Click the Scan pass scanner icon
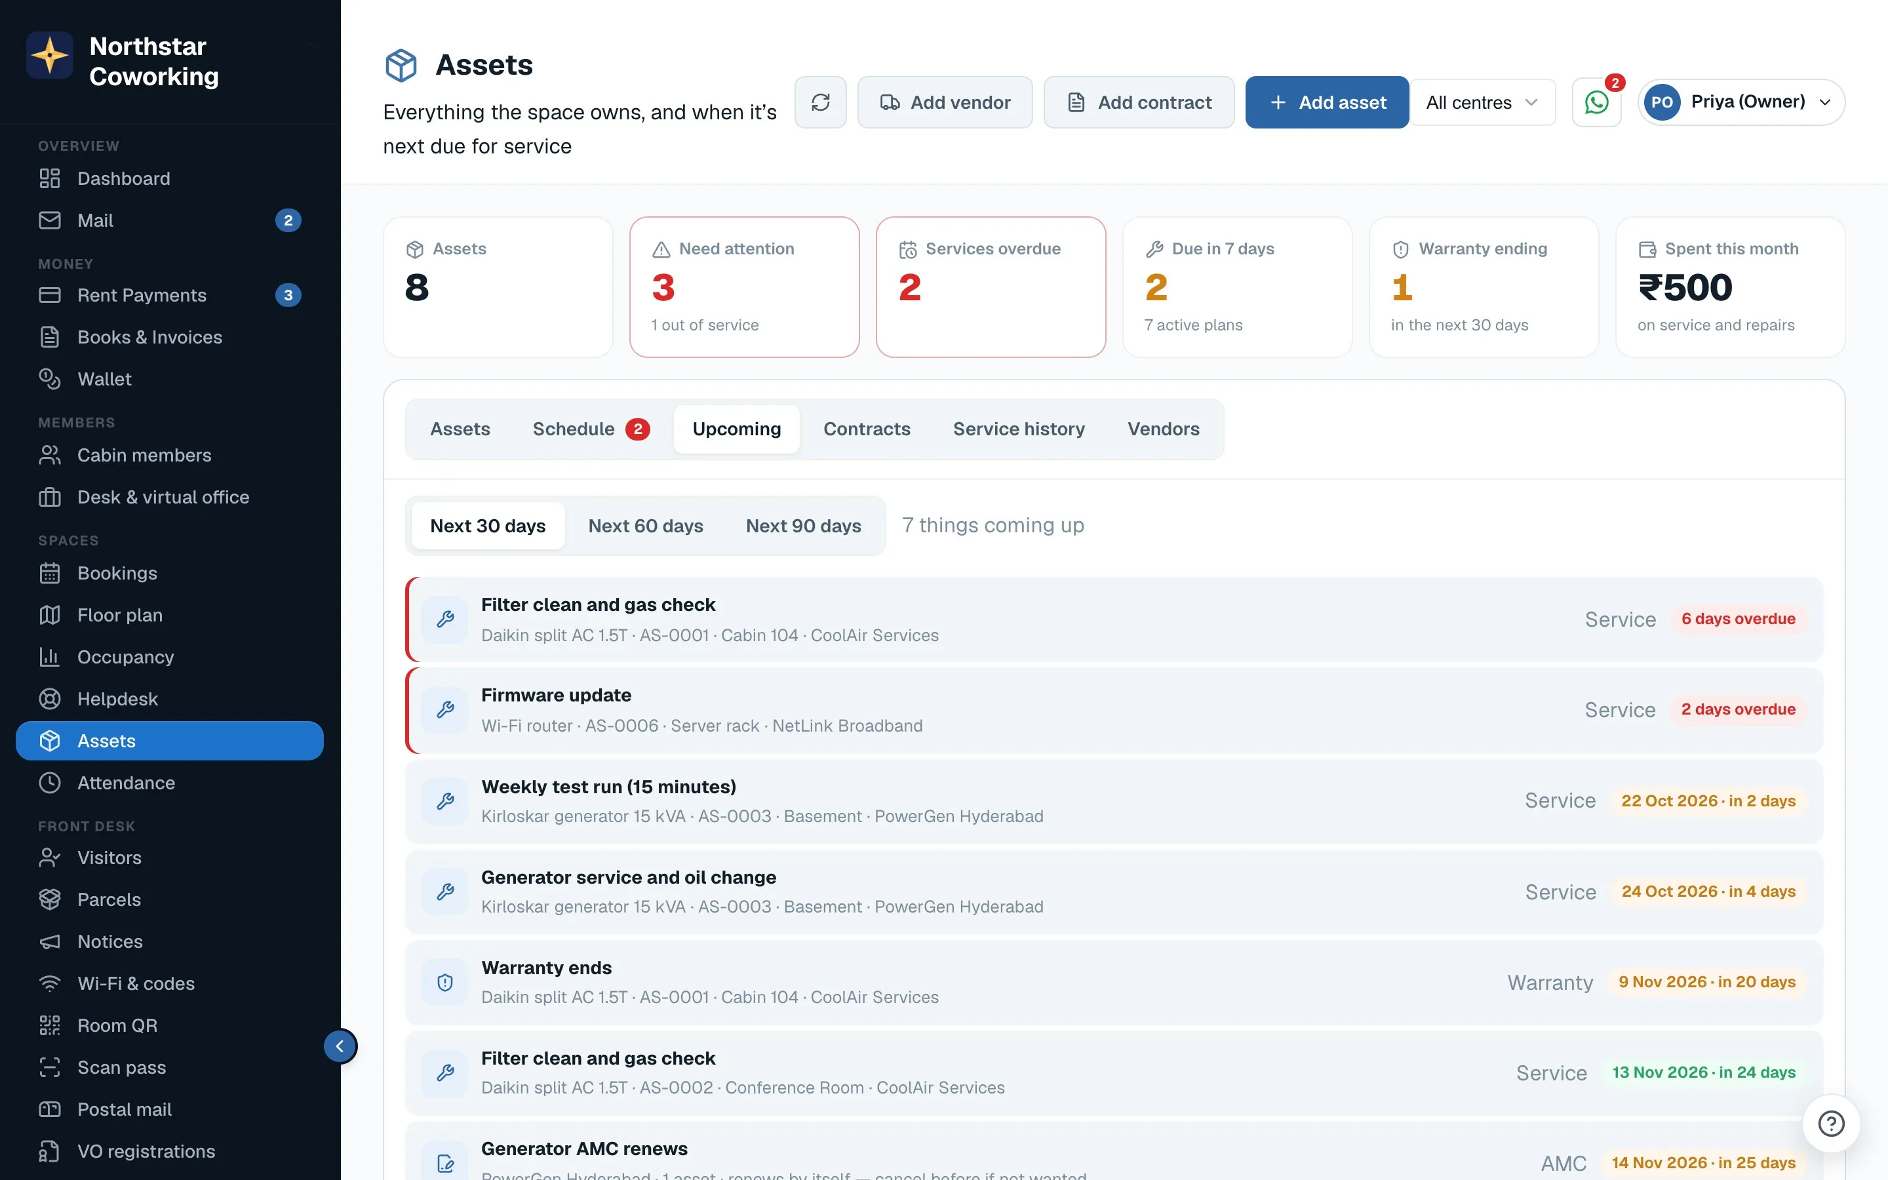 pyautogui.click(x=50, y=1067)
